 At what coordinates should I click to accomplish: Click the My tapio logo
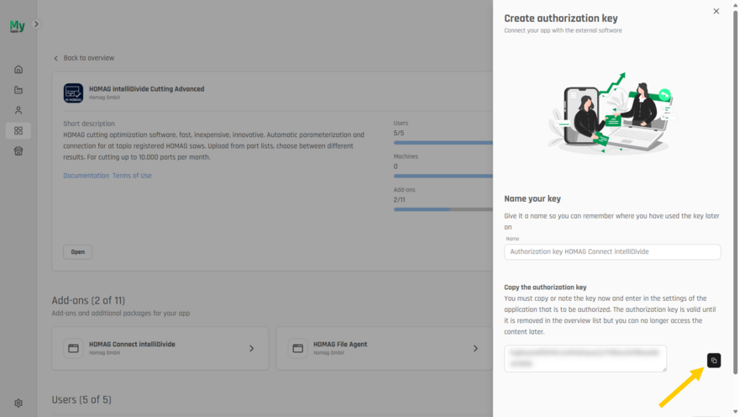tap(17, 26)
